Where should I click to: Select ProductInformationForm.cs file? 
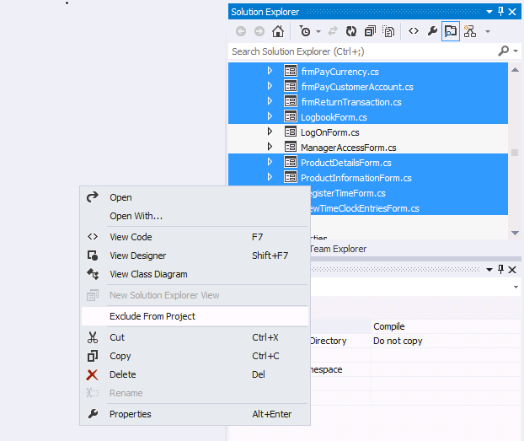tap(356, 178)
